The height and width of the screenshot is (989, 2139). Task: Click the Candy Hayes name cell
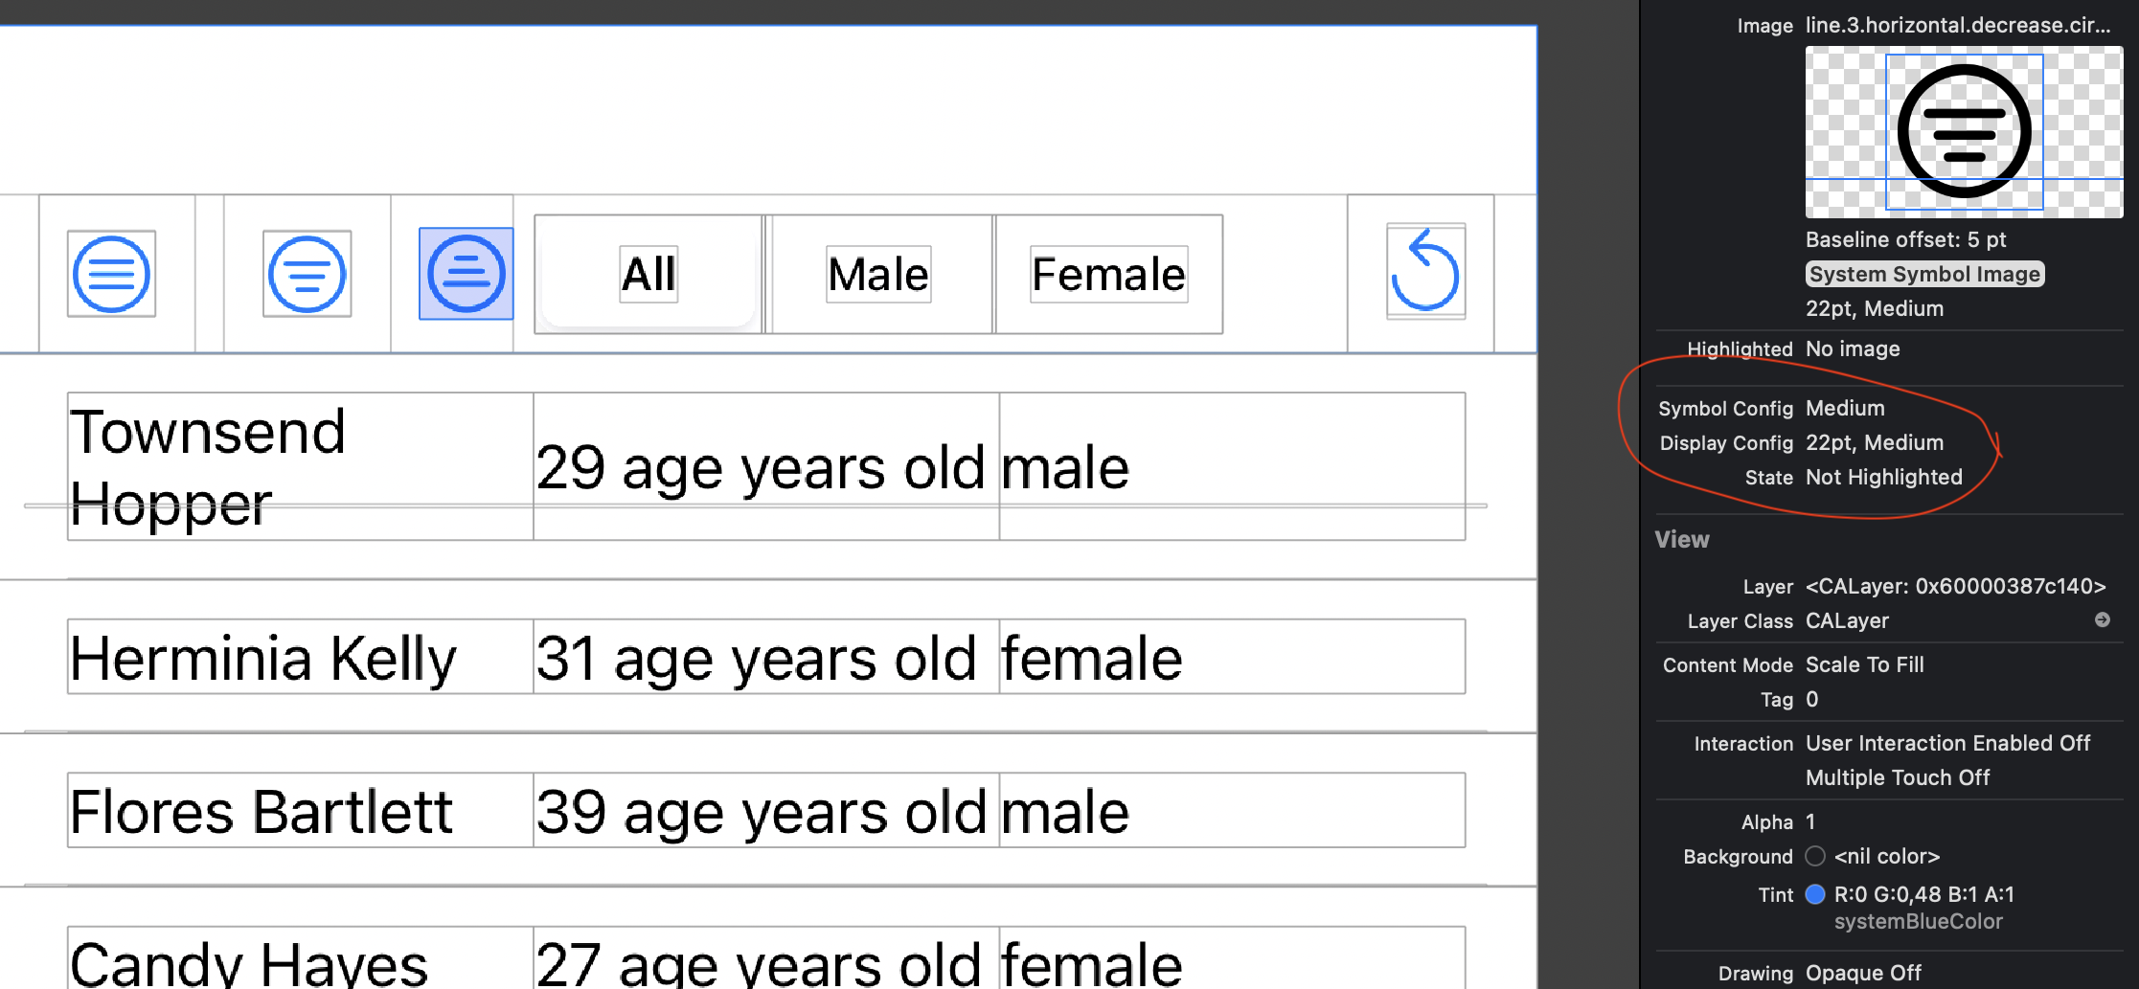(300, 958)
